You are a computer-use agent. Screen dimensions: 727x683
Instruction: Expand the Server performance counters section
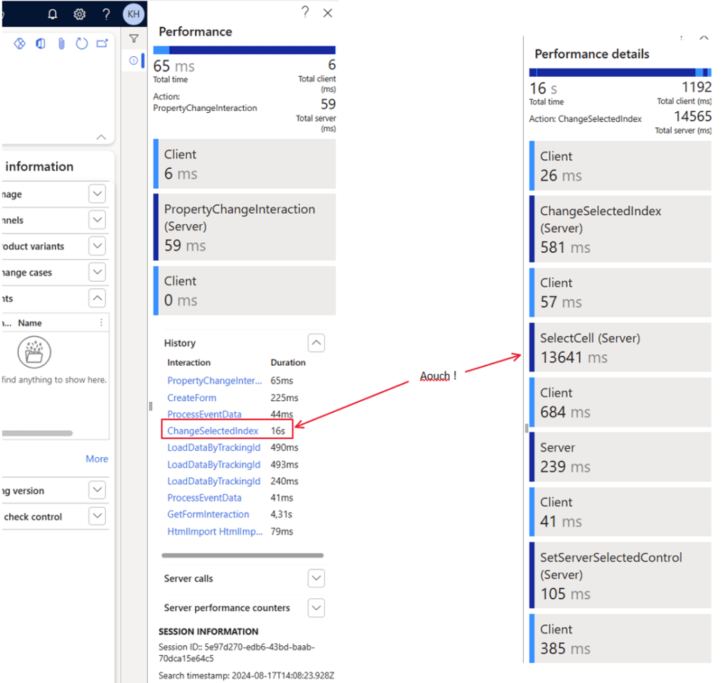pos(316,608)
